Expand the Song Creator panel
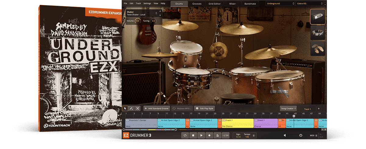This screenshot has width=366, height=149. [288, 108]
